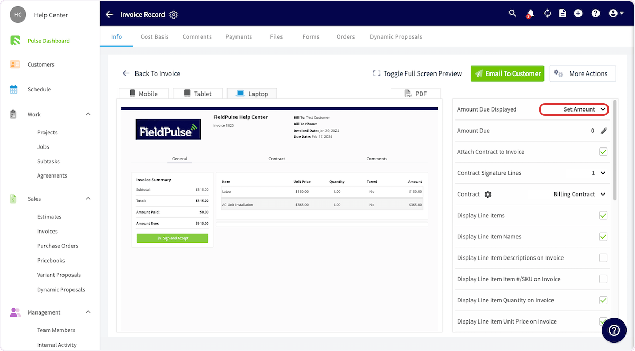Open Estimates in the sidebar
Viewport: 635px width, 351px height.
click(x=49, y=217)
